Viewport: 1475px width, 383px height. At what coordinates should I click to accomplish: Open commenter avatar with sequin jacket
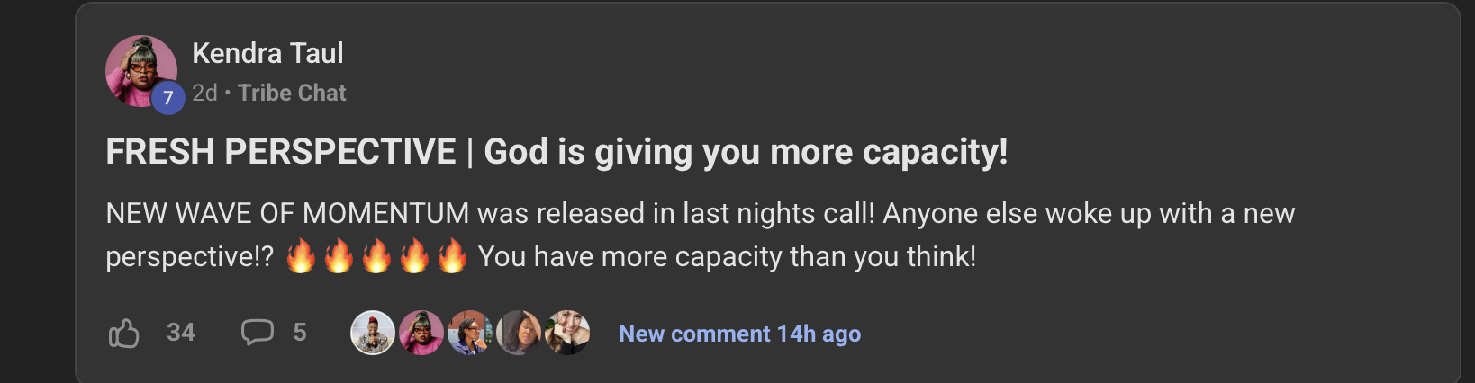pos(373,333)
